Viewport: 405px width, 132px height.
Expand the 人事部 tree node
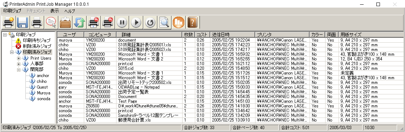(19, 64)
